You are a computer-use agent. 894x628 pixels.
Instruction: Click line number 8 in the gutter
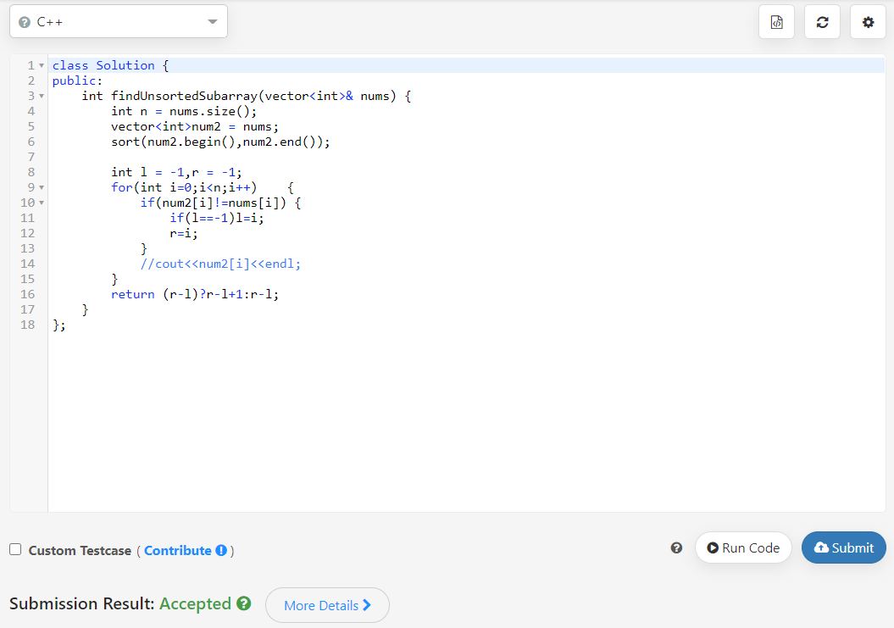point(31,172)
